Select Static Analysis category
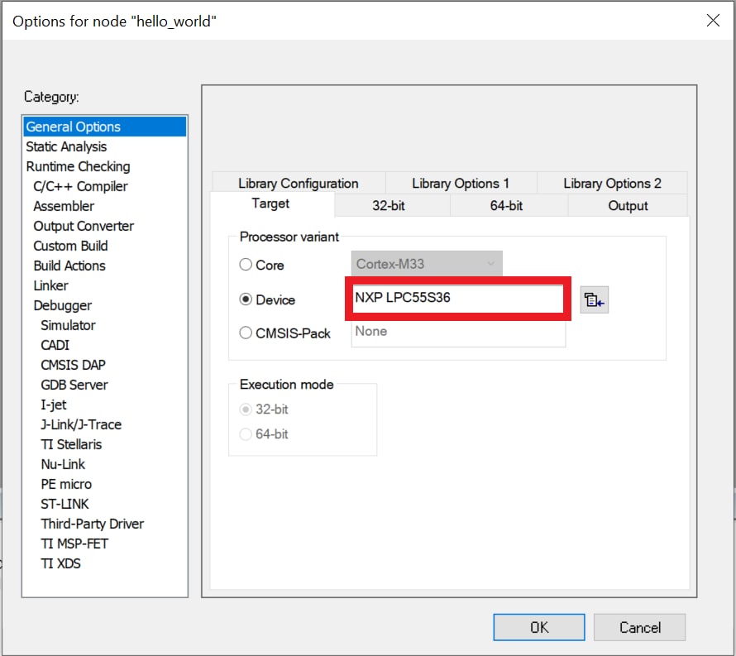 click(66, 146)
